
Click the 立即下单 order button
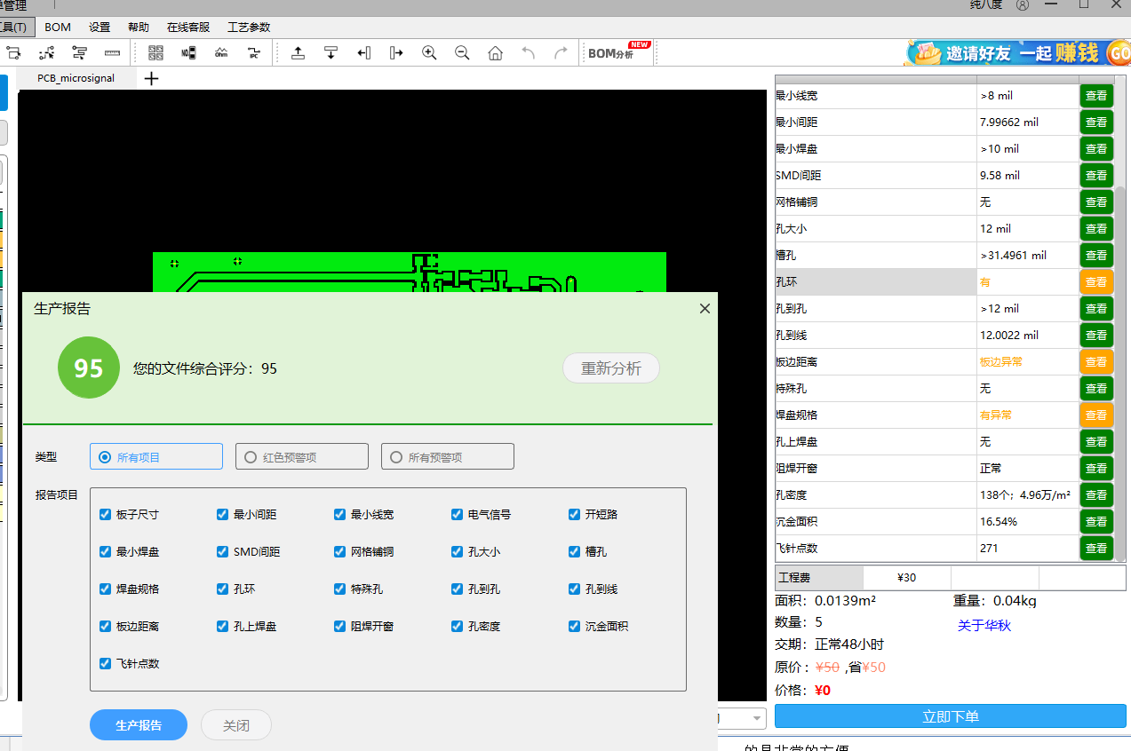(x=951, y=716)
